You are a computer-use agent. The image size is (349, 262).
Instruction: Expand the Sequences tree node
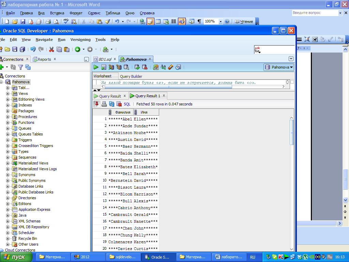coord(8,157)
